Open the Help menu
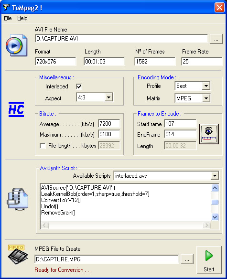 22,18
